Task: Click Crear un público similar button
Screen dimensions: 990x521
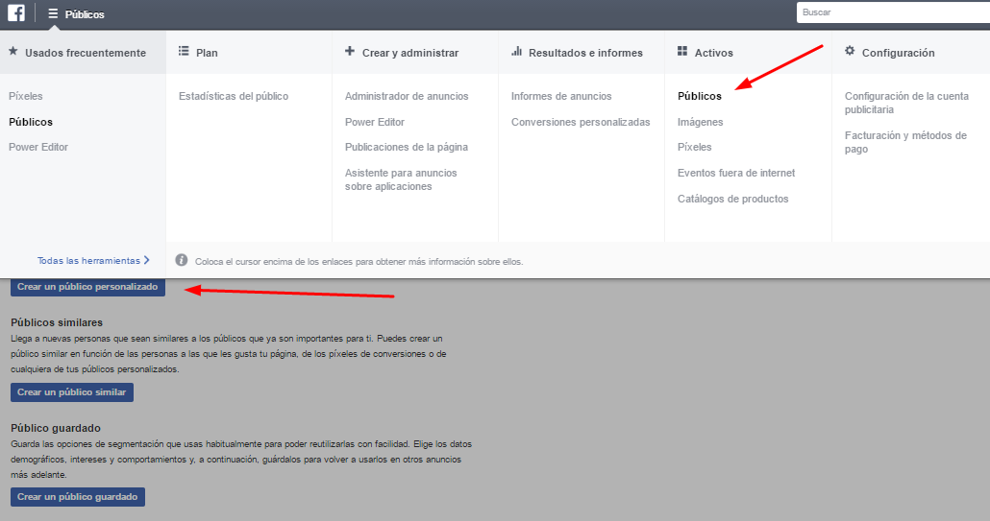Action: [x=72, y=392]
